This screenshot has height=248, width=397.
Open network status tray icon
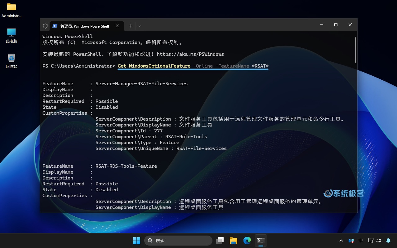click(371, 241)
